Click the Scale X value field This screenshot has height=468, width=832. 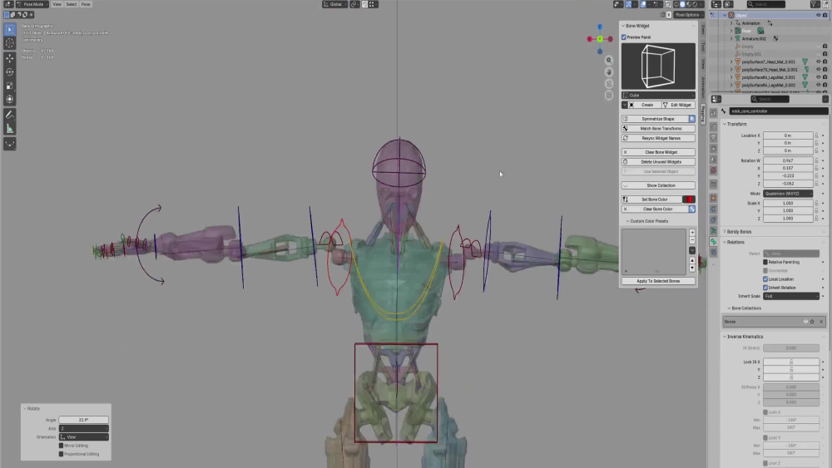click(x=788, y=203)
